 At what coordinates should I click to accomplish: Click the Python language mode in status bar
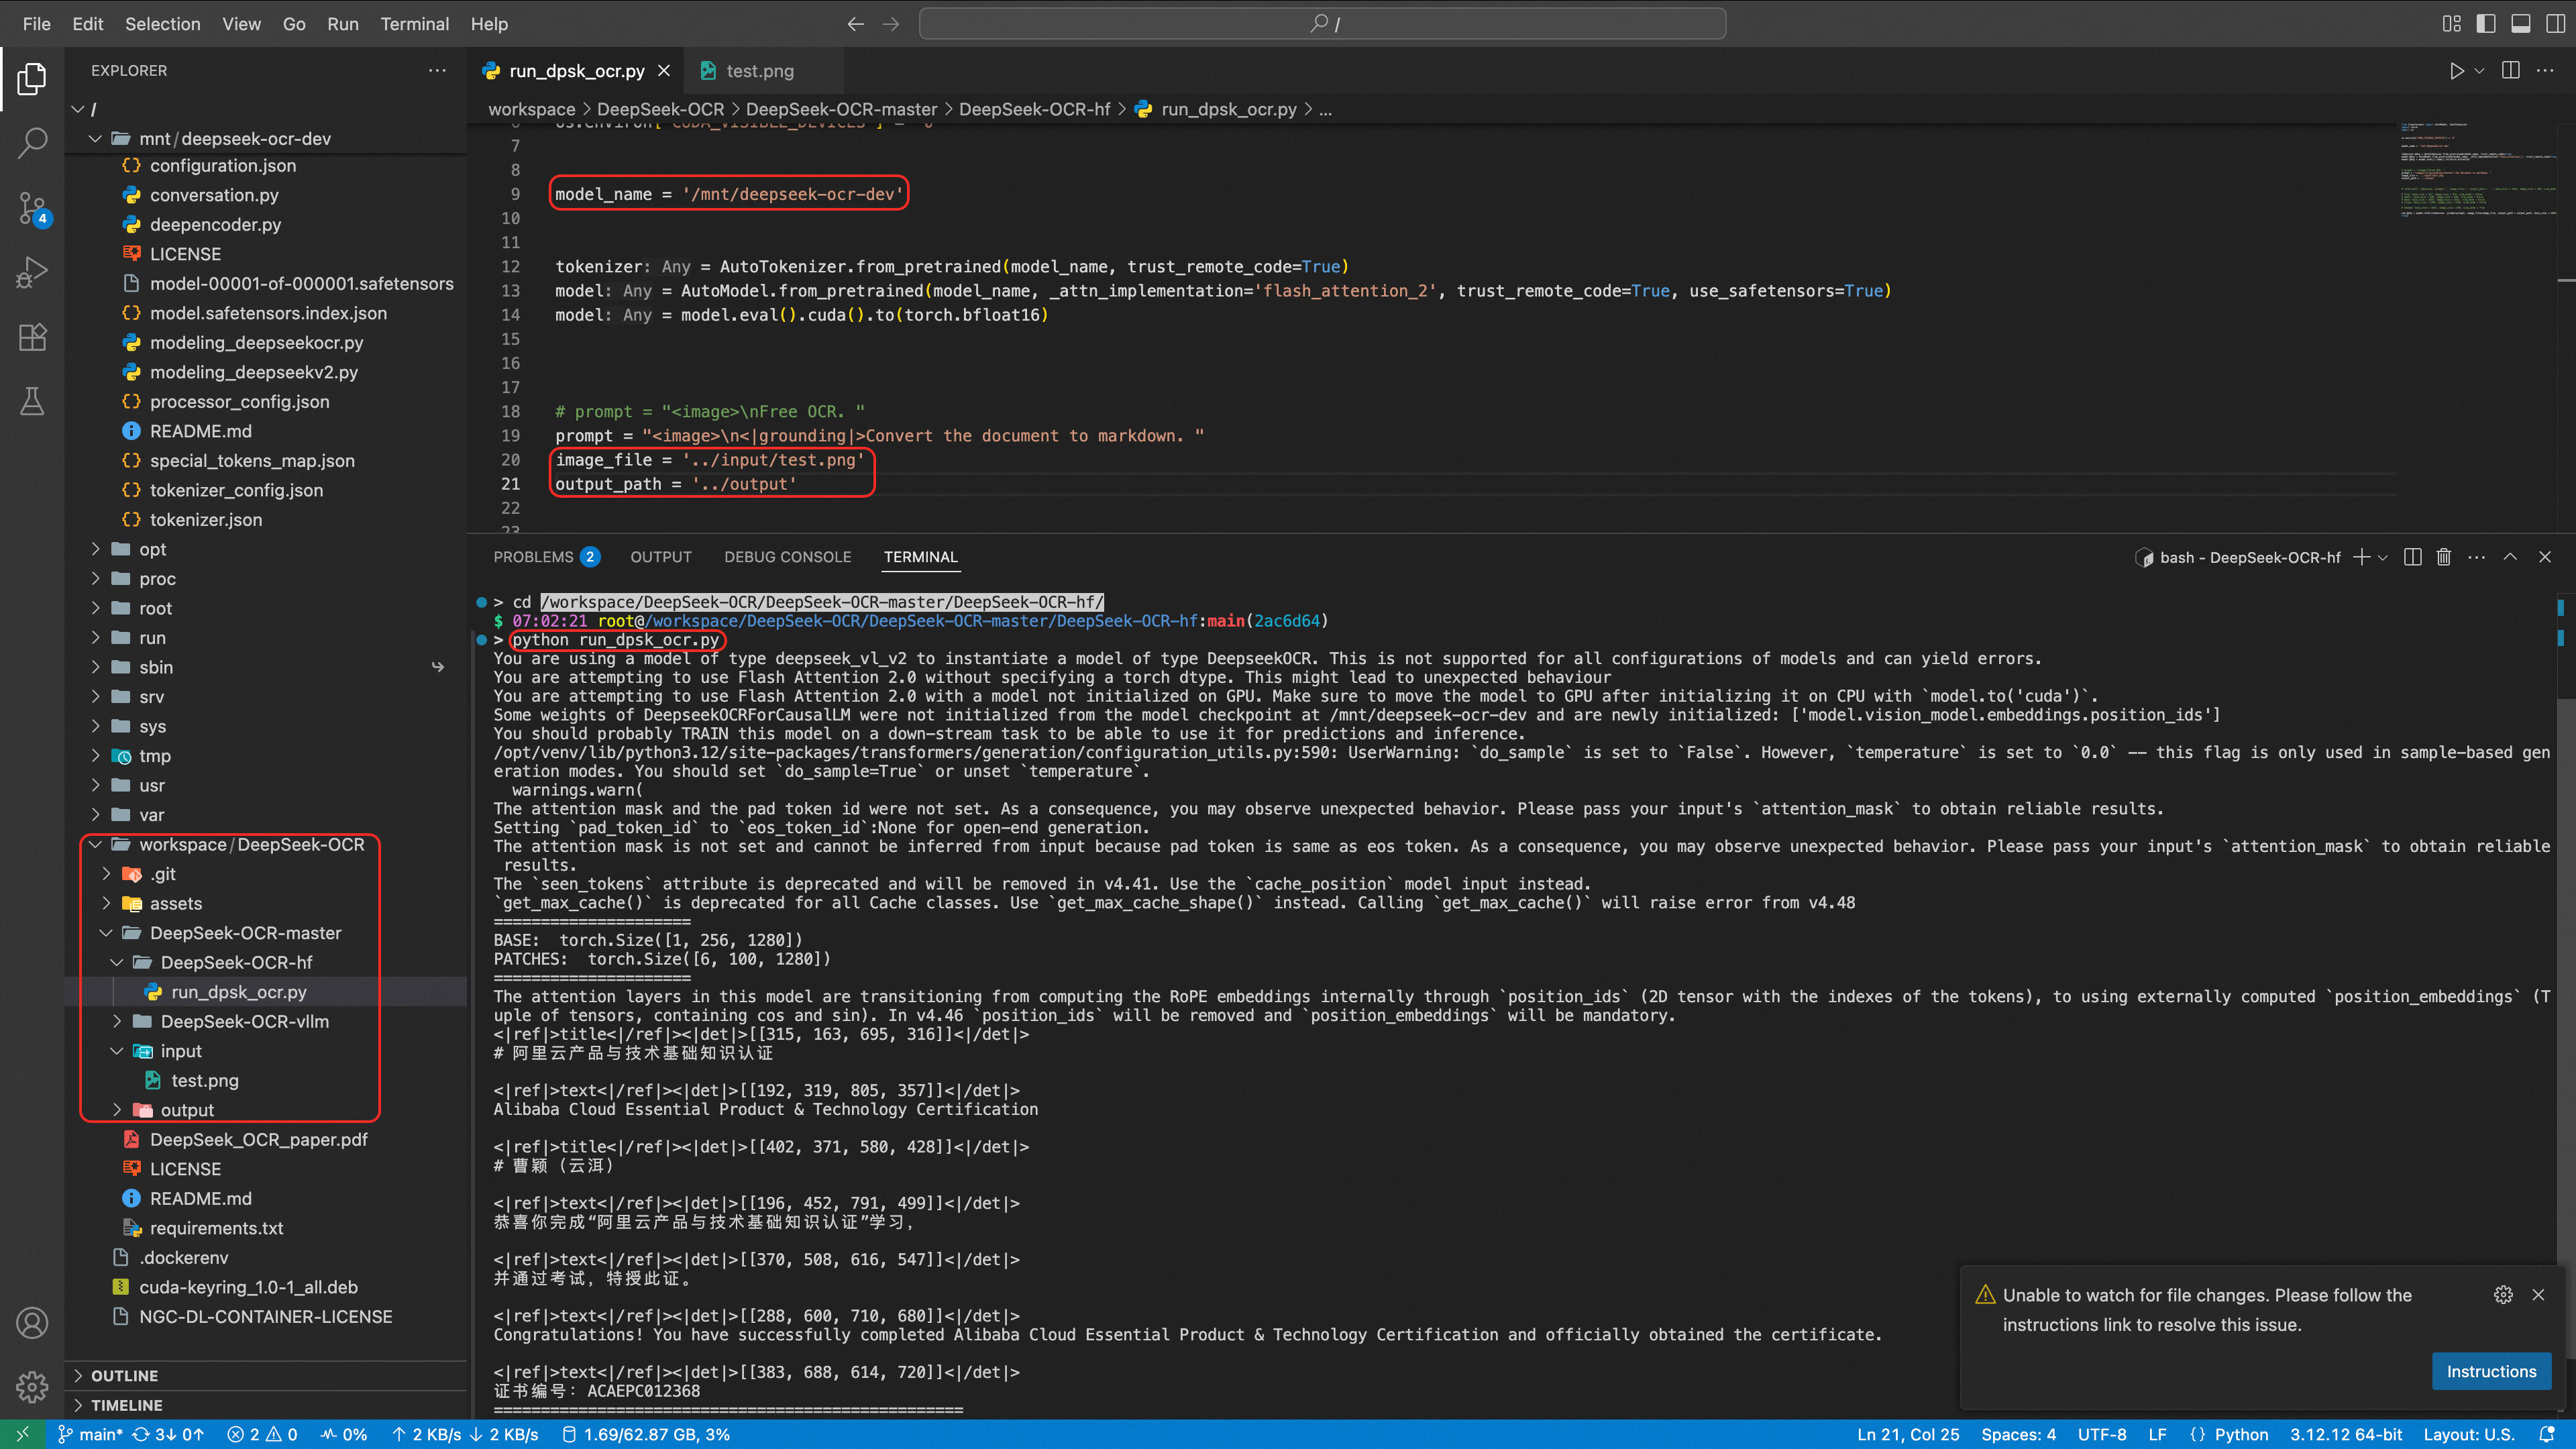(2241, 1434)
